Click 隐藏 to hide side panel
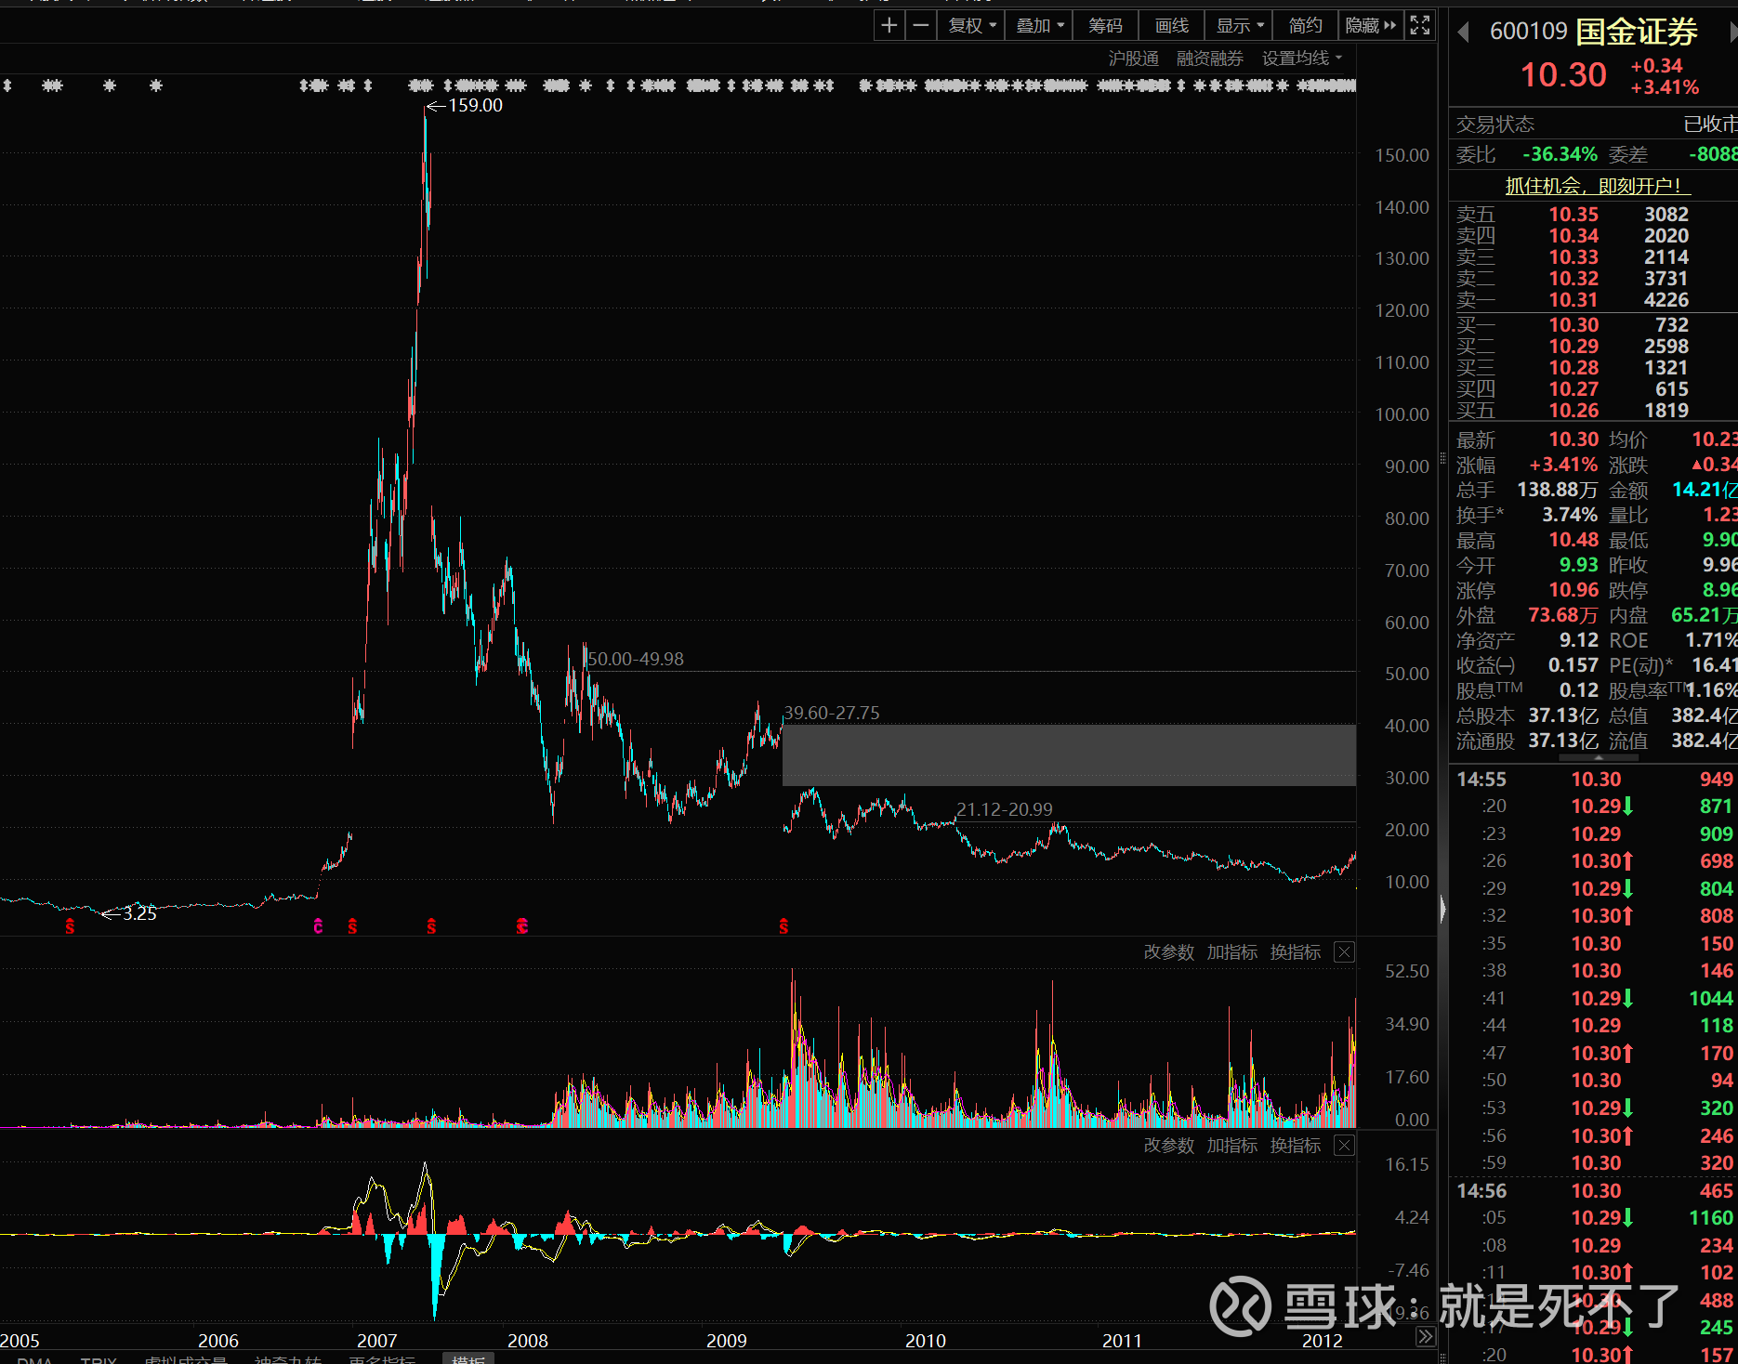The height and width of the screenshot is (1364, 1738). click(x=1371, y=25)
